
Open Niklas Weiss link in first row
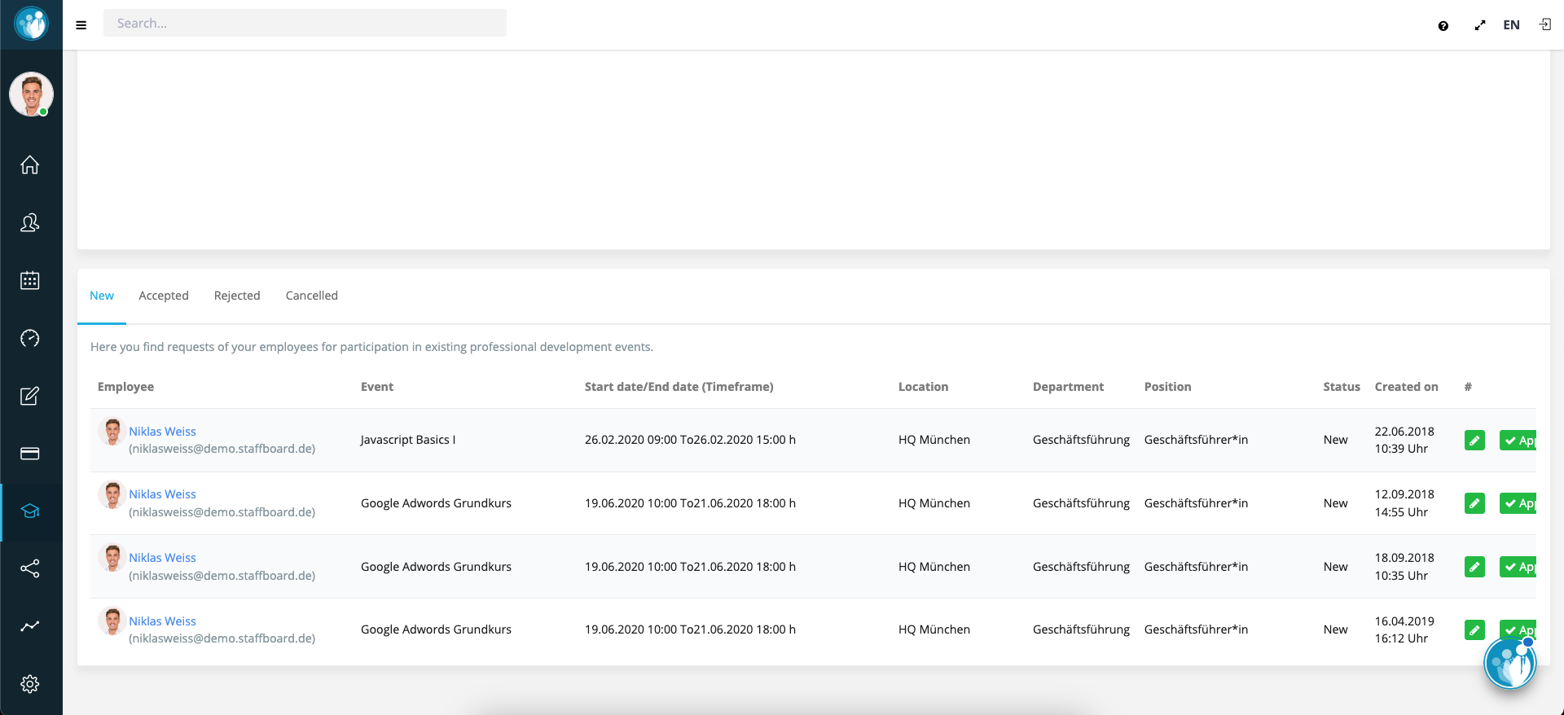(162, 432)
